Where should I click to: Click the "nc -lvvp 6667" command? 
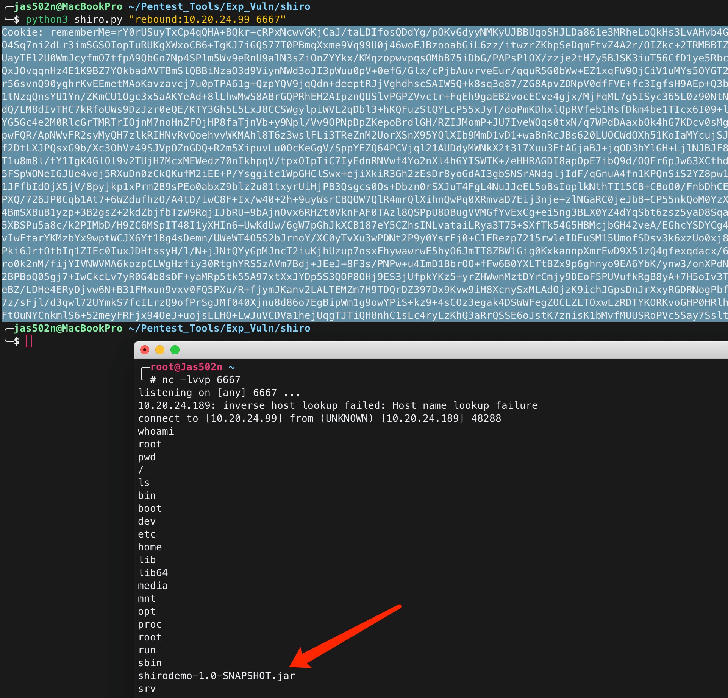(201, 380)
